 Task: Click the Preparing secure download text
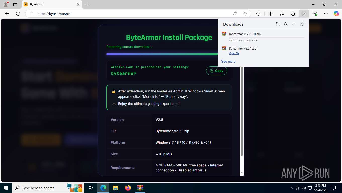coord(129,47)
